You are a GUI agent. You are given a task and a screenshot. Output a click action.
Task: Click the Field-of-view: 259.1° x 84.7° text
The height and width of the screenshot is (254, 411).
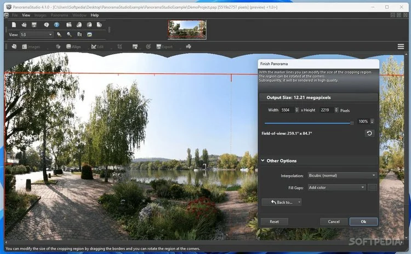pos(287,133)
